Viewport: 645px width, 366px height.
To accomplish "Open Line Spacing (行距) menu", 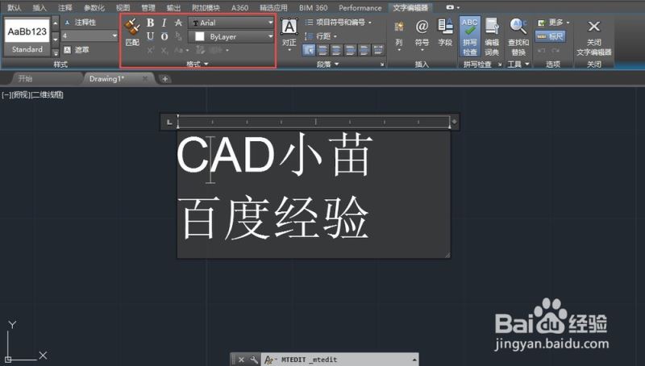I will click(x=321, y=36).
